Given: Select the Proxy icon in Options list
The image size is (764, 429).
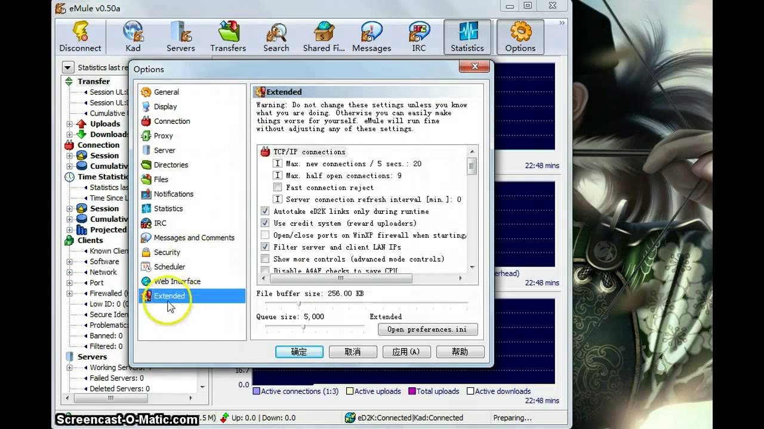Looking at the screenshot, I should (x=146, y=136).
